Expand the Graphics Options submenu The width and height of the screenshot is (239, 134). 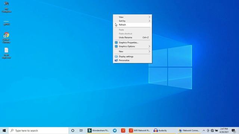132,46
